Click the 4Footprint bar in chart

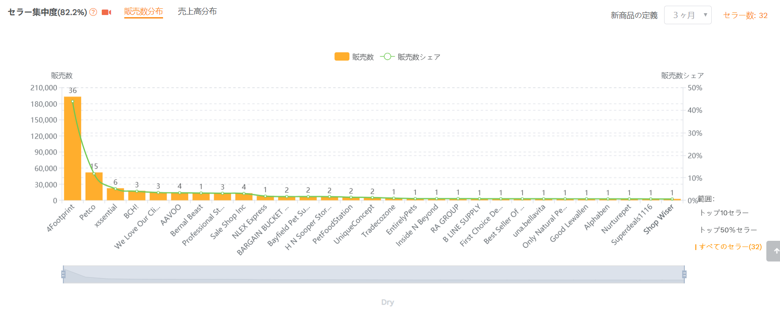(x=73, y=148)
